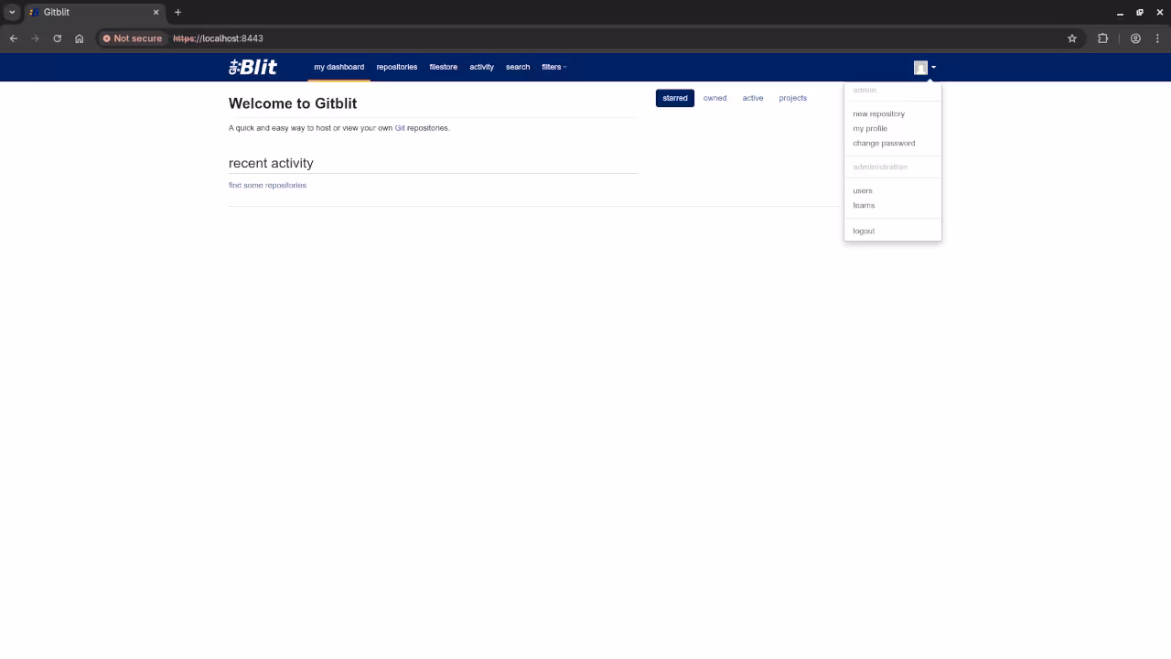The image size is (1171, 659).
Task: Select logout in user menu
Action: pyautogui.click(x=864, y=231)
